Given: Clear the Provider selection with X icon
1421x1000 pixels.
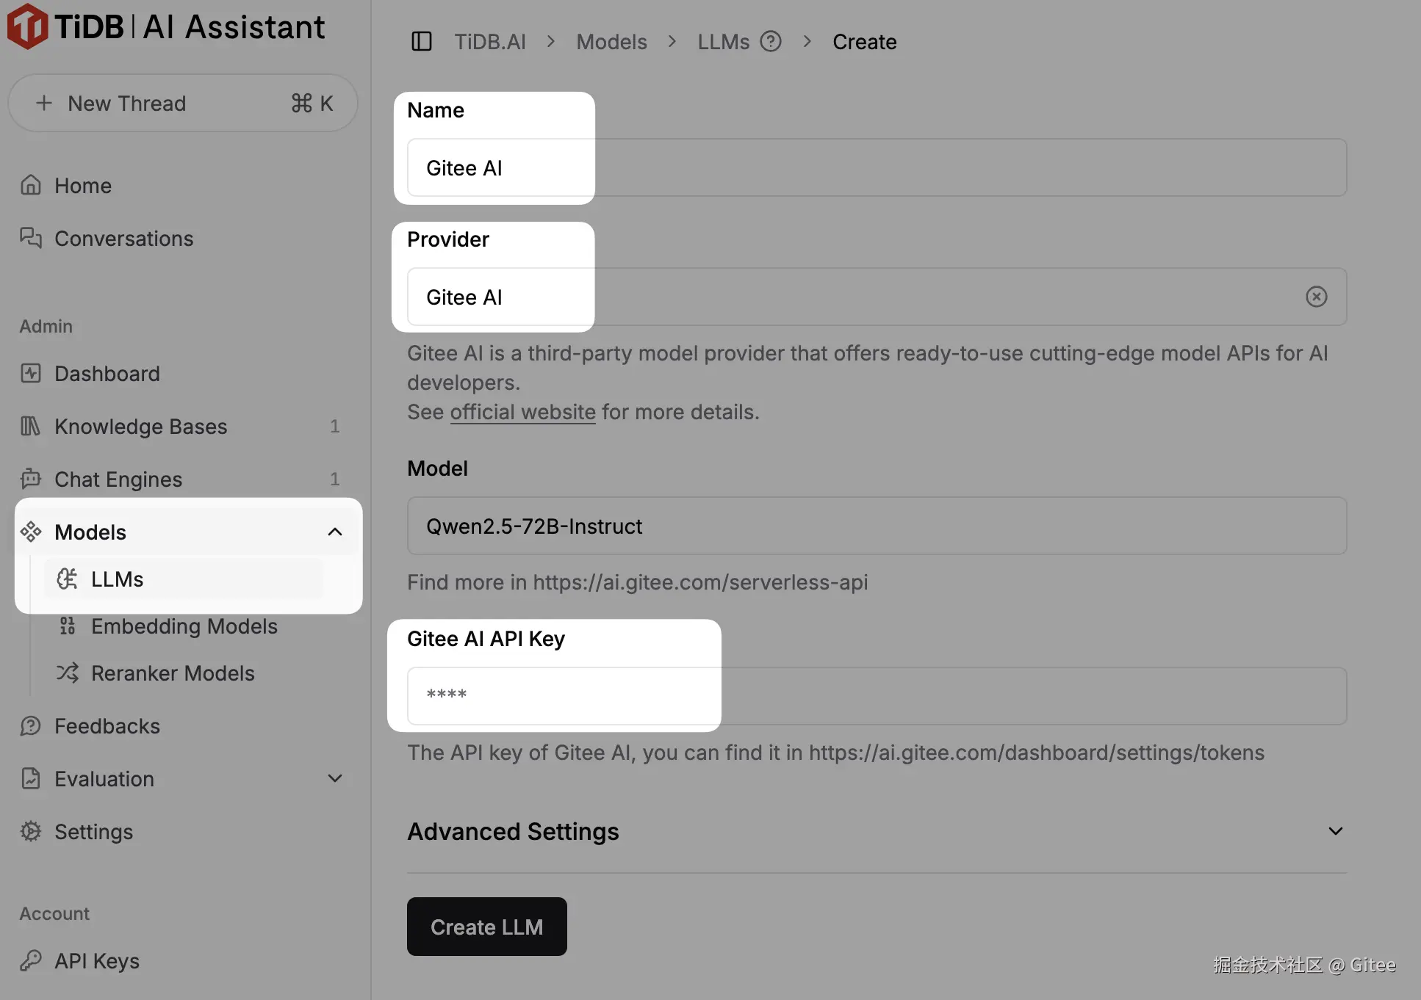Looking at the screenshot, I should tap(1316, 297).
